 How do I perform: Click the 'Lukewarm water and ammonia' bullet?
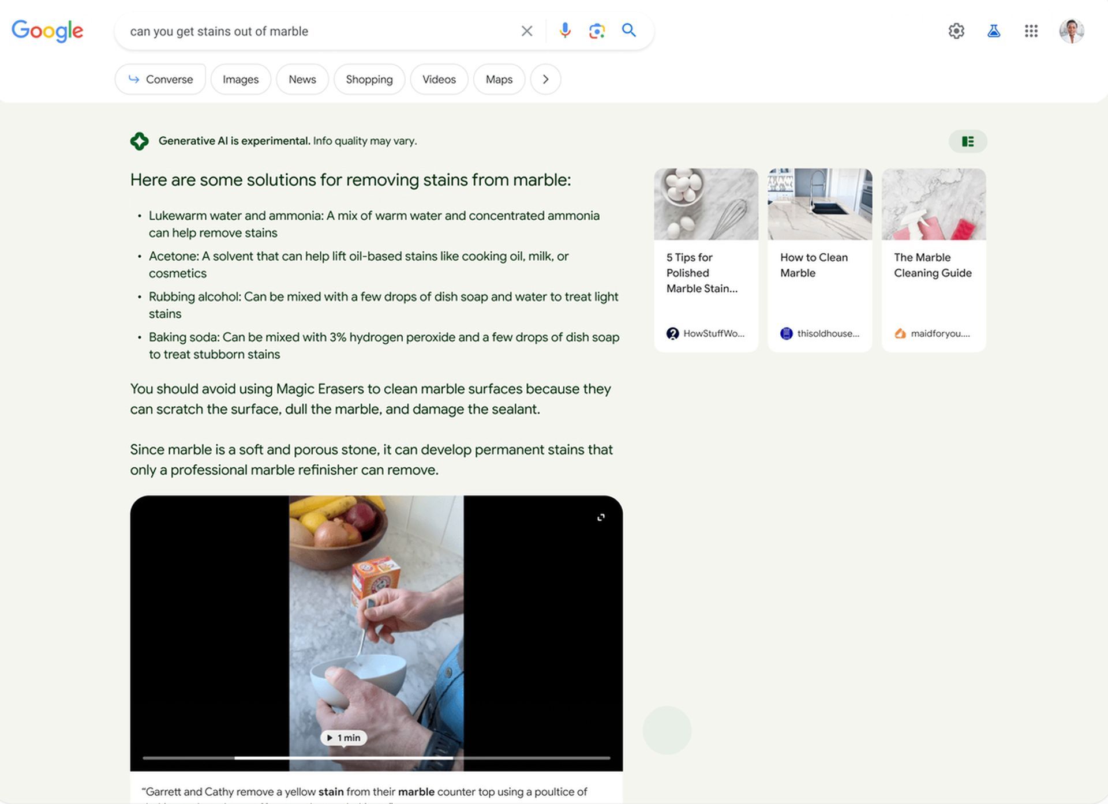[374, 224]
